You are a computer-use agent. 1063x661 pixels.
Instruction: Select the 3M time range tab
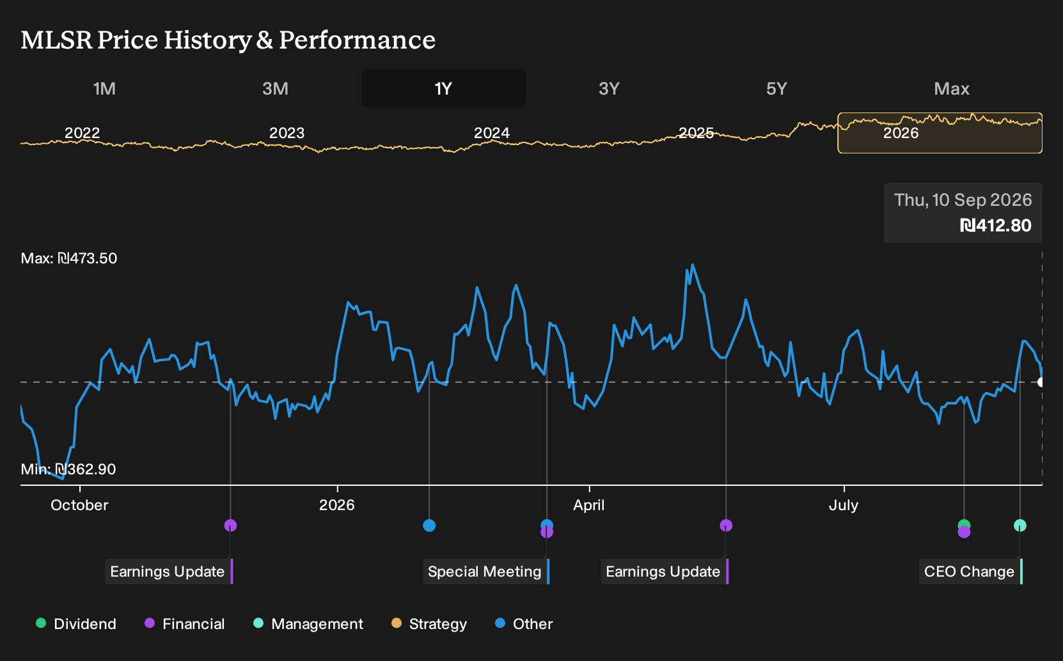275,88
